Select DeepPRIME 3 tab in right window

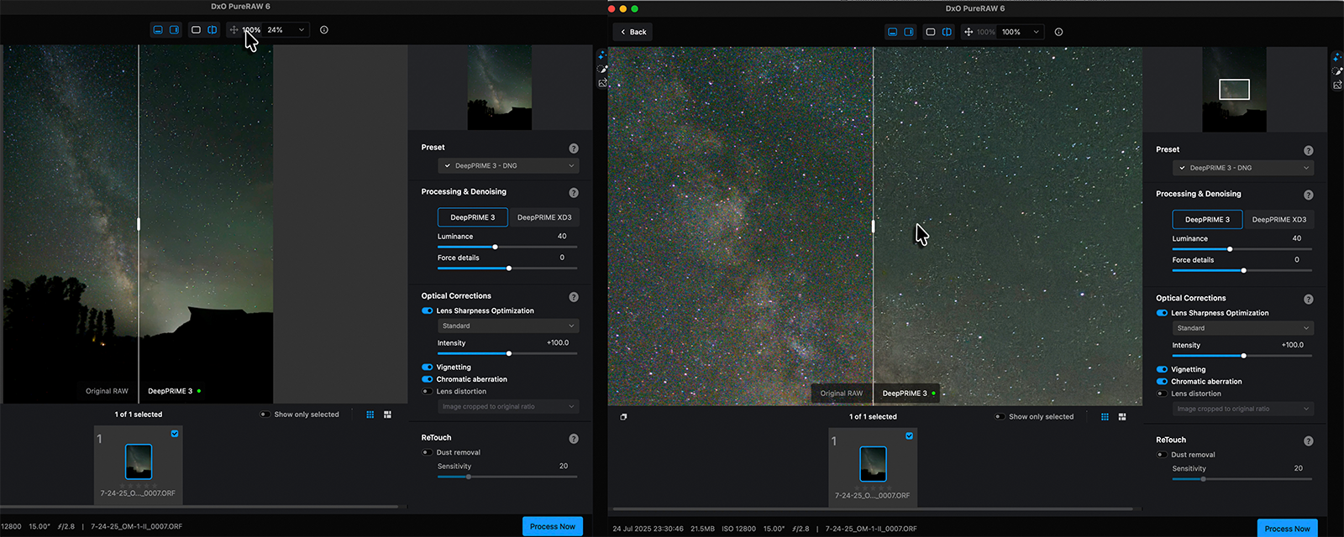[1208, 220]
